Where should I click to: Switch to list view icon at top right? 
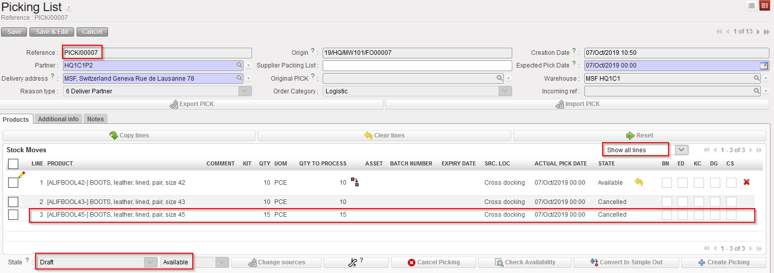point(751,6)
